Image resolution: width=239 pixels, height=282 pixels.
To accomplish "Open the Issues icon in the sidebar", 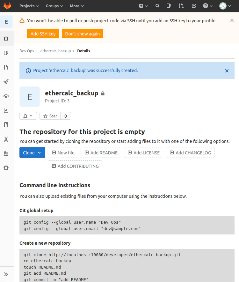I will [6, 53].
